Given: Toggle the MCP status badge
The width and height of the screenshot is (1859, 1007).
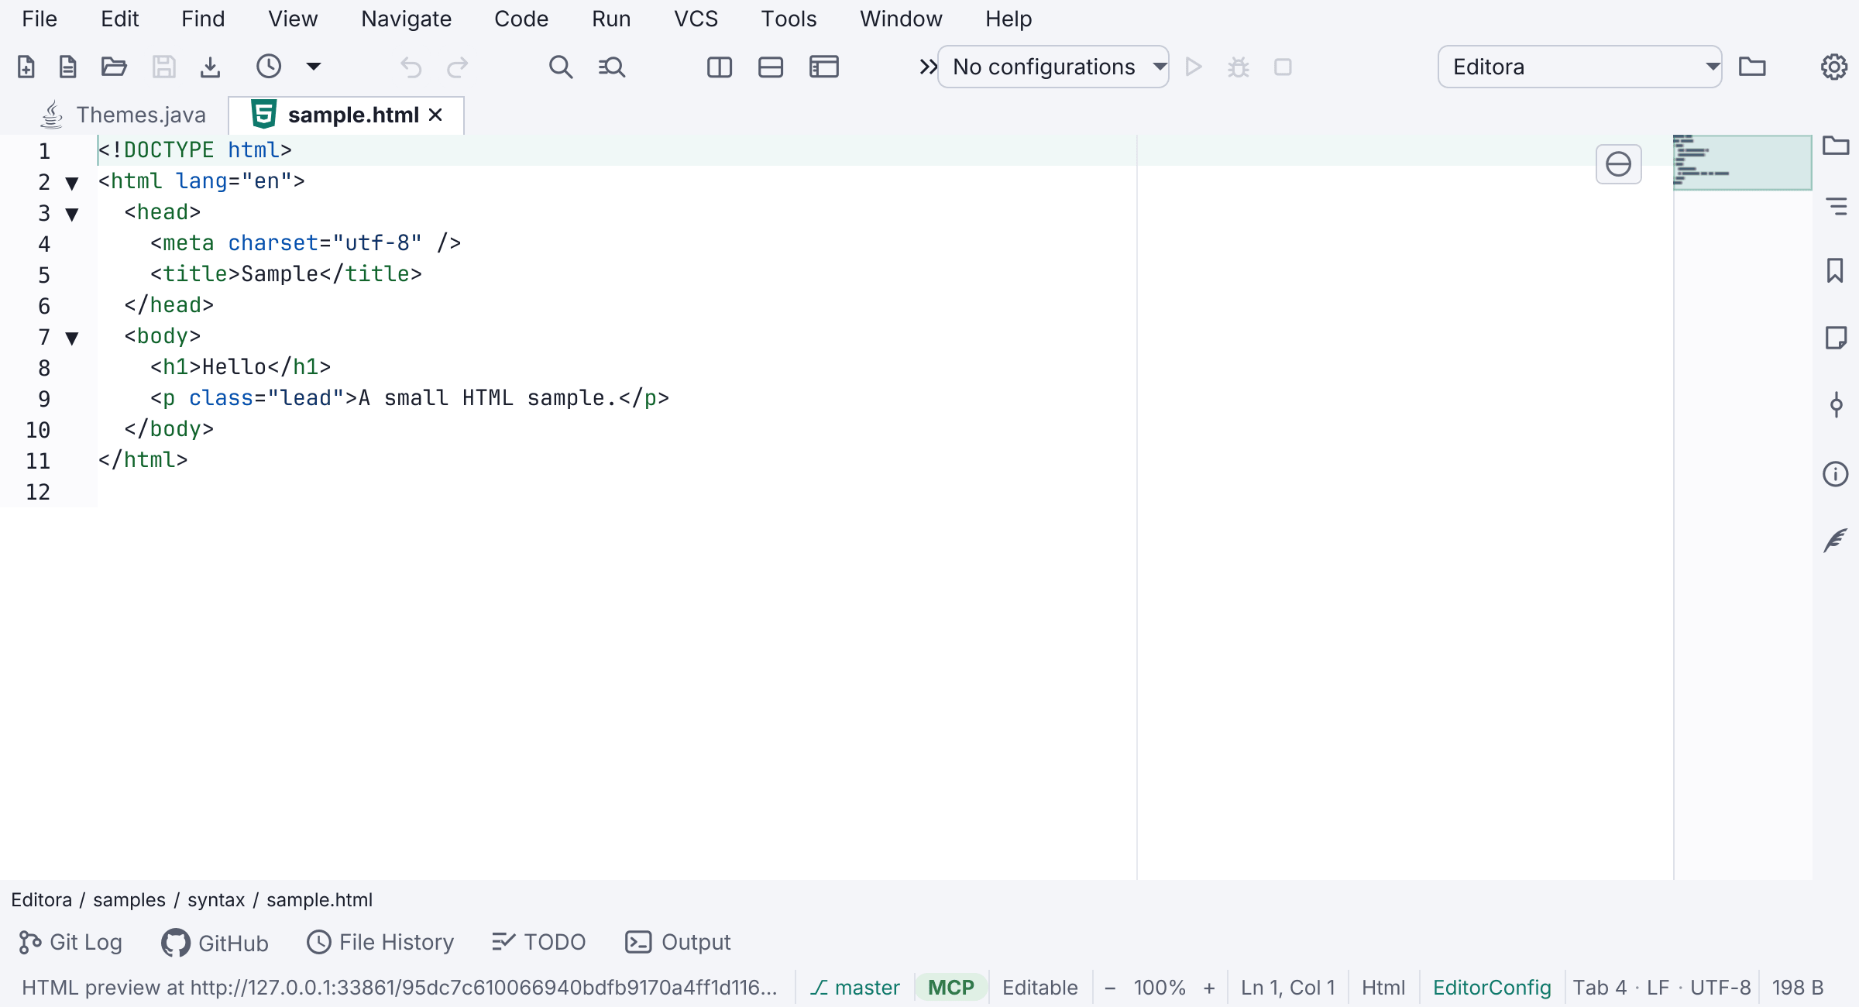Looking at the screenshot, I should (x=951, y=988).
